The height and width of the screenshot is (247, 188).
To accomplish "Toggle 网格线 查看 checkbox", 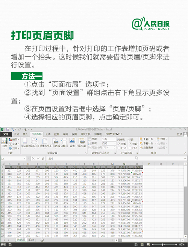I will (x=119, y=144).
